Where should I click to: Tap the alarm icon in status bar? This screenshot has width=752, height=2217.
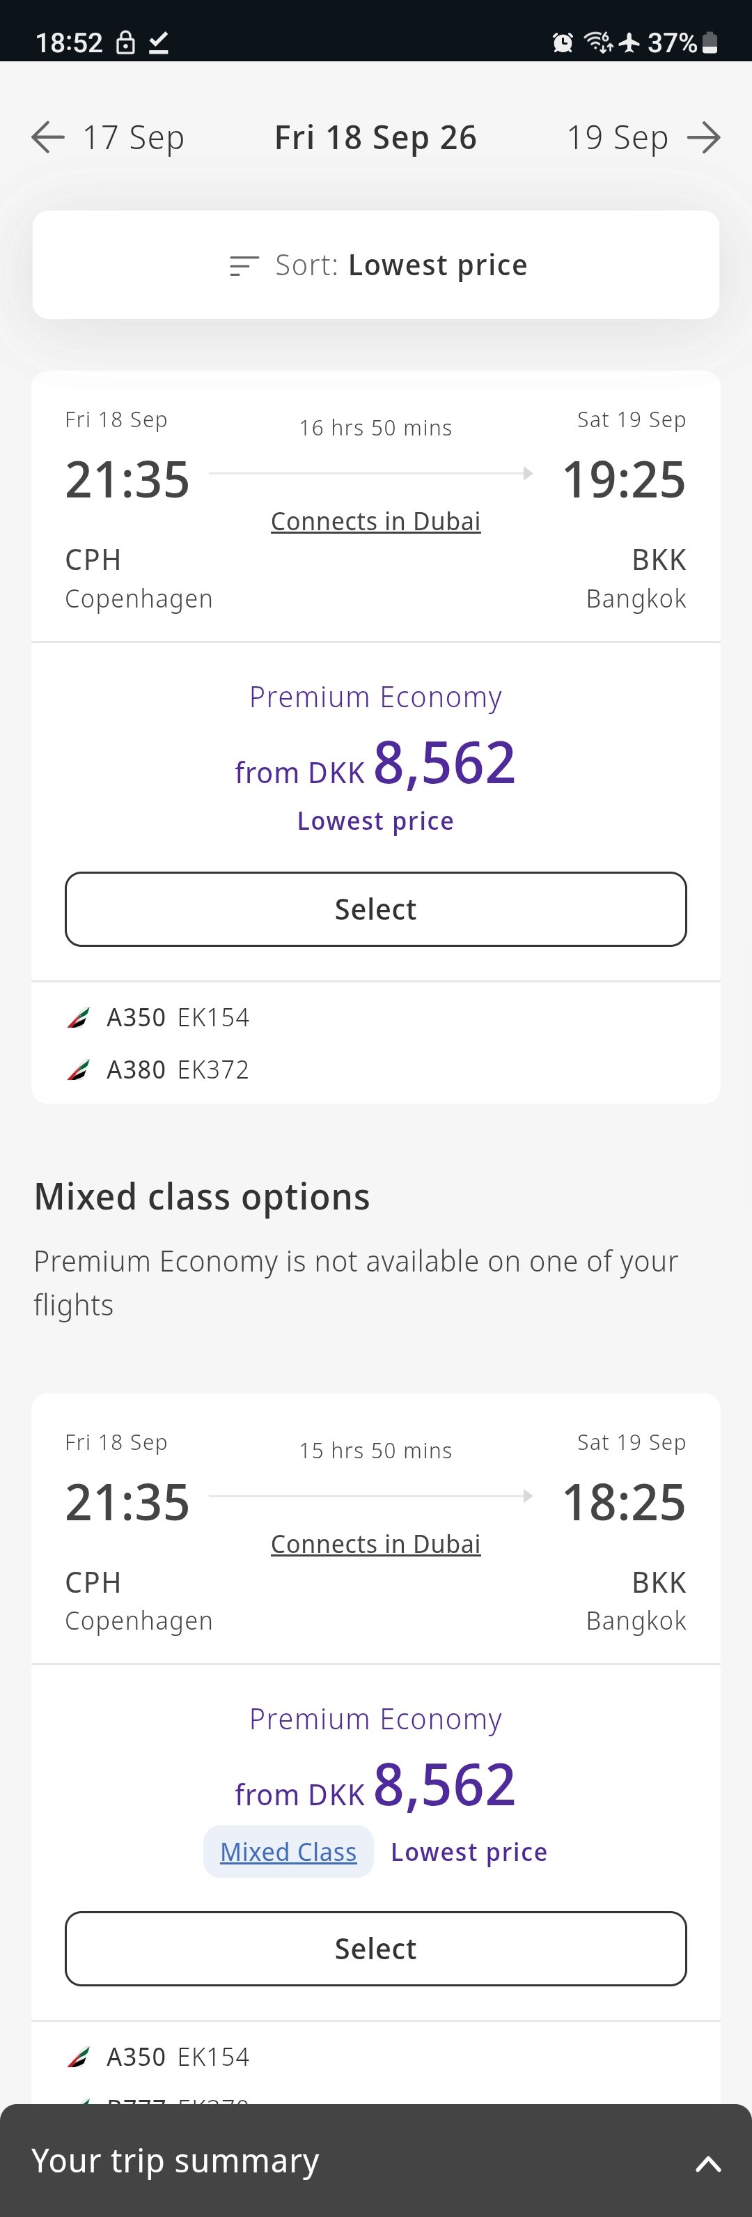[563, 43]
